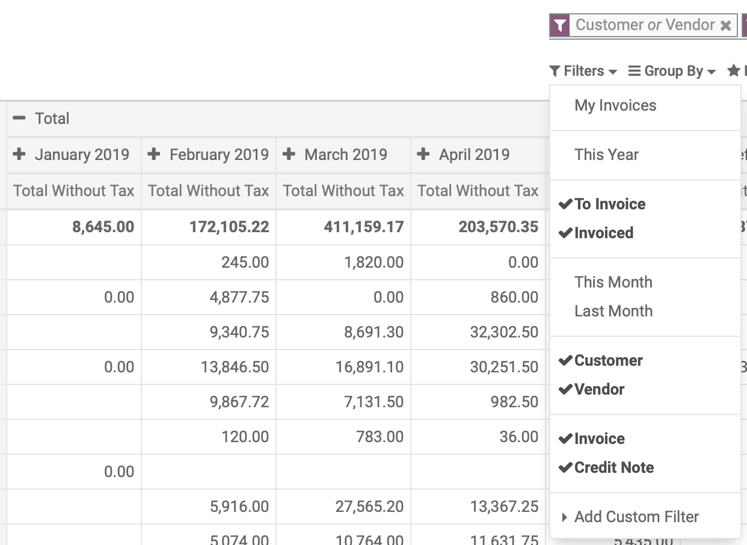Sort by March Total Without Tax header
The width and height of the screenshot is (747, 545).
point(343,191)
